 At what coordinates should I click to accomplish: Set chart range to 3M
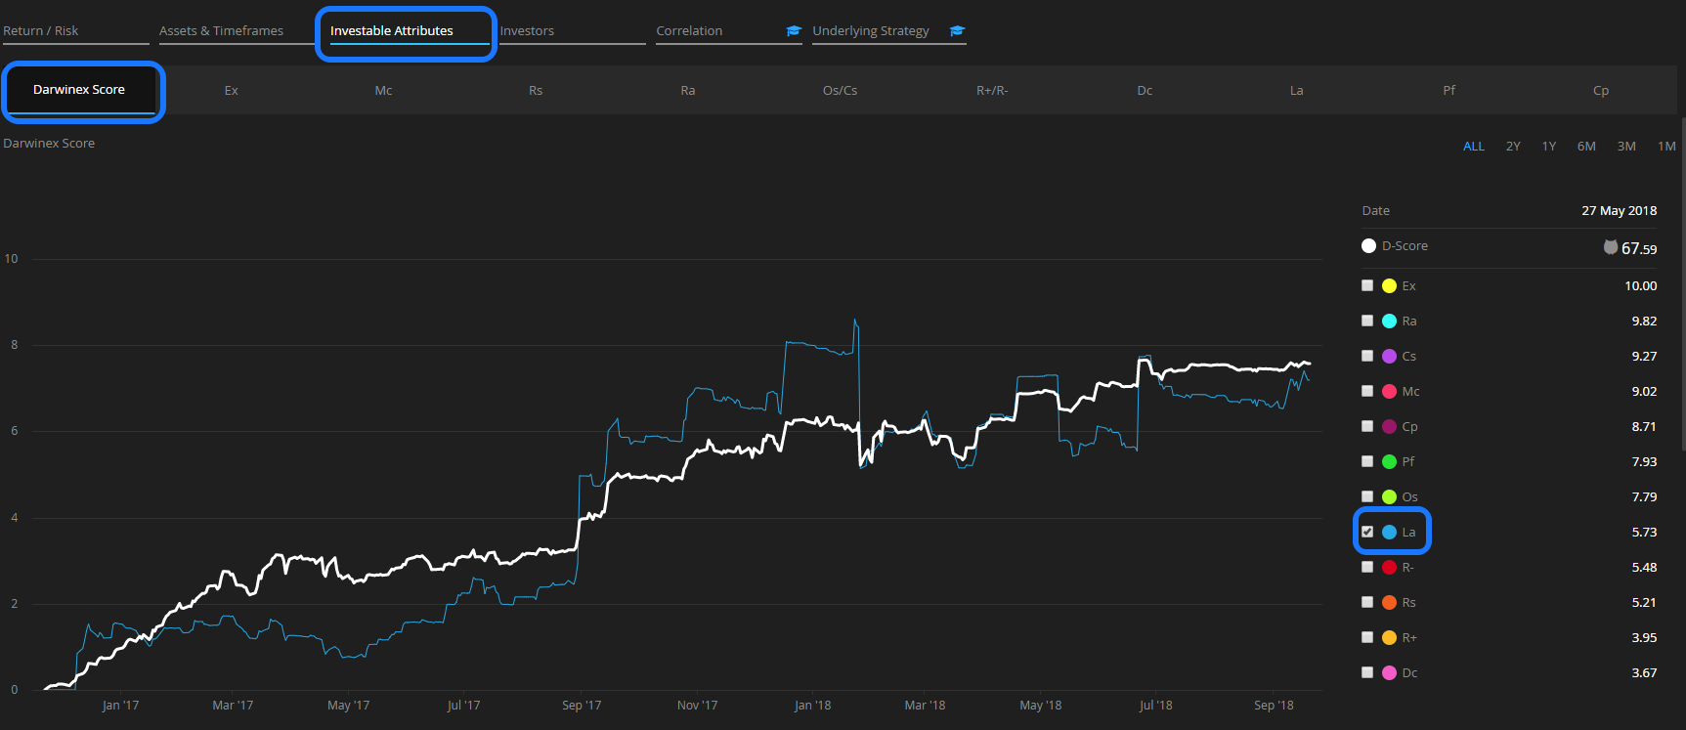pos(1626,147)
